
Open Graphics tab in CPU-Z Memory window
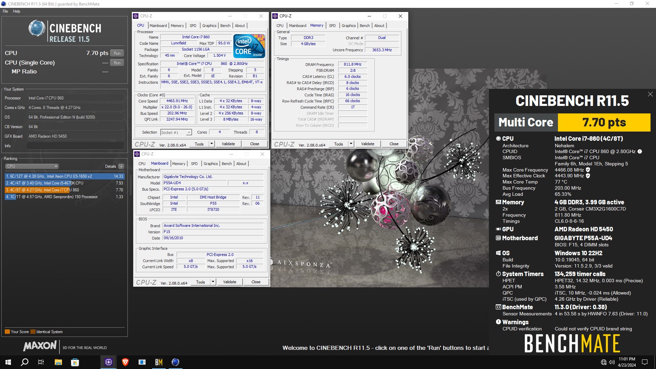tap(348, 26)
